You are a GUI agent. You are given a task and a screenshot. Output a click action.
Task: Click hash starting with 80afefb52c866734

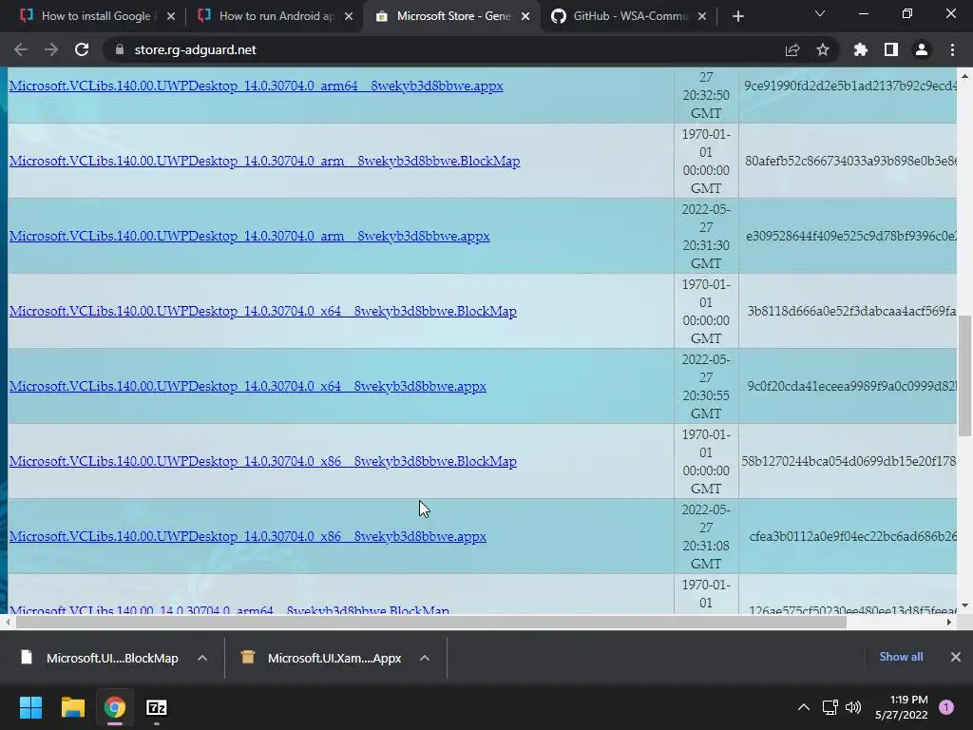(850, 161)
